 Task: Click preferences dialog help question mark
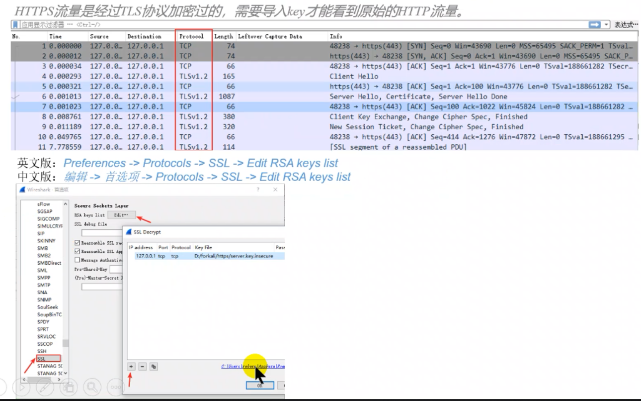tap(258, 190)
